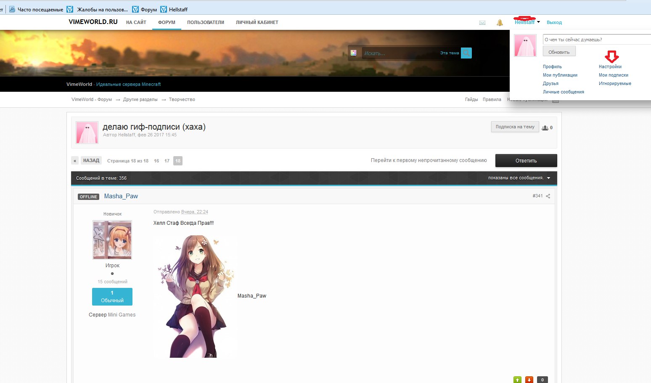The image size is (651, 383).
Task: Open Игнорируемые link
Action: [615, 83]
